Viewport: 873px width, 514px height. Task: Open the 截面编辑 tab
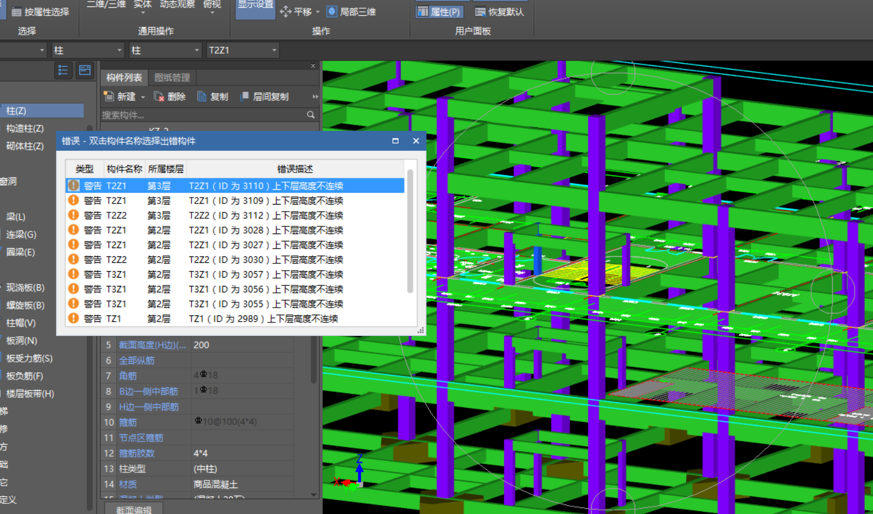pos(134,509)
